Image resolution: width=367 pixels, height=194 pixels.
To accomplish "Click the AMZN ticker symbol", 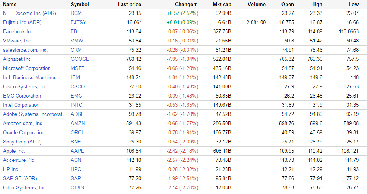I will pos(78,123).
